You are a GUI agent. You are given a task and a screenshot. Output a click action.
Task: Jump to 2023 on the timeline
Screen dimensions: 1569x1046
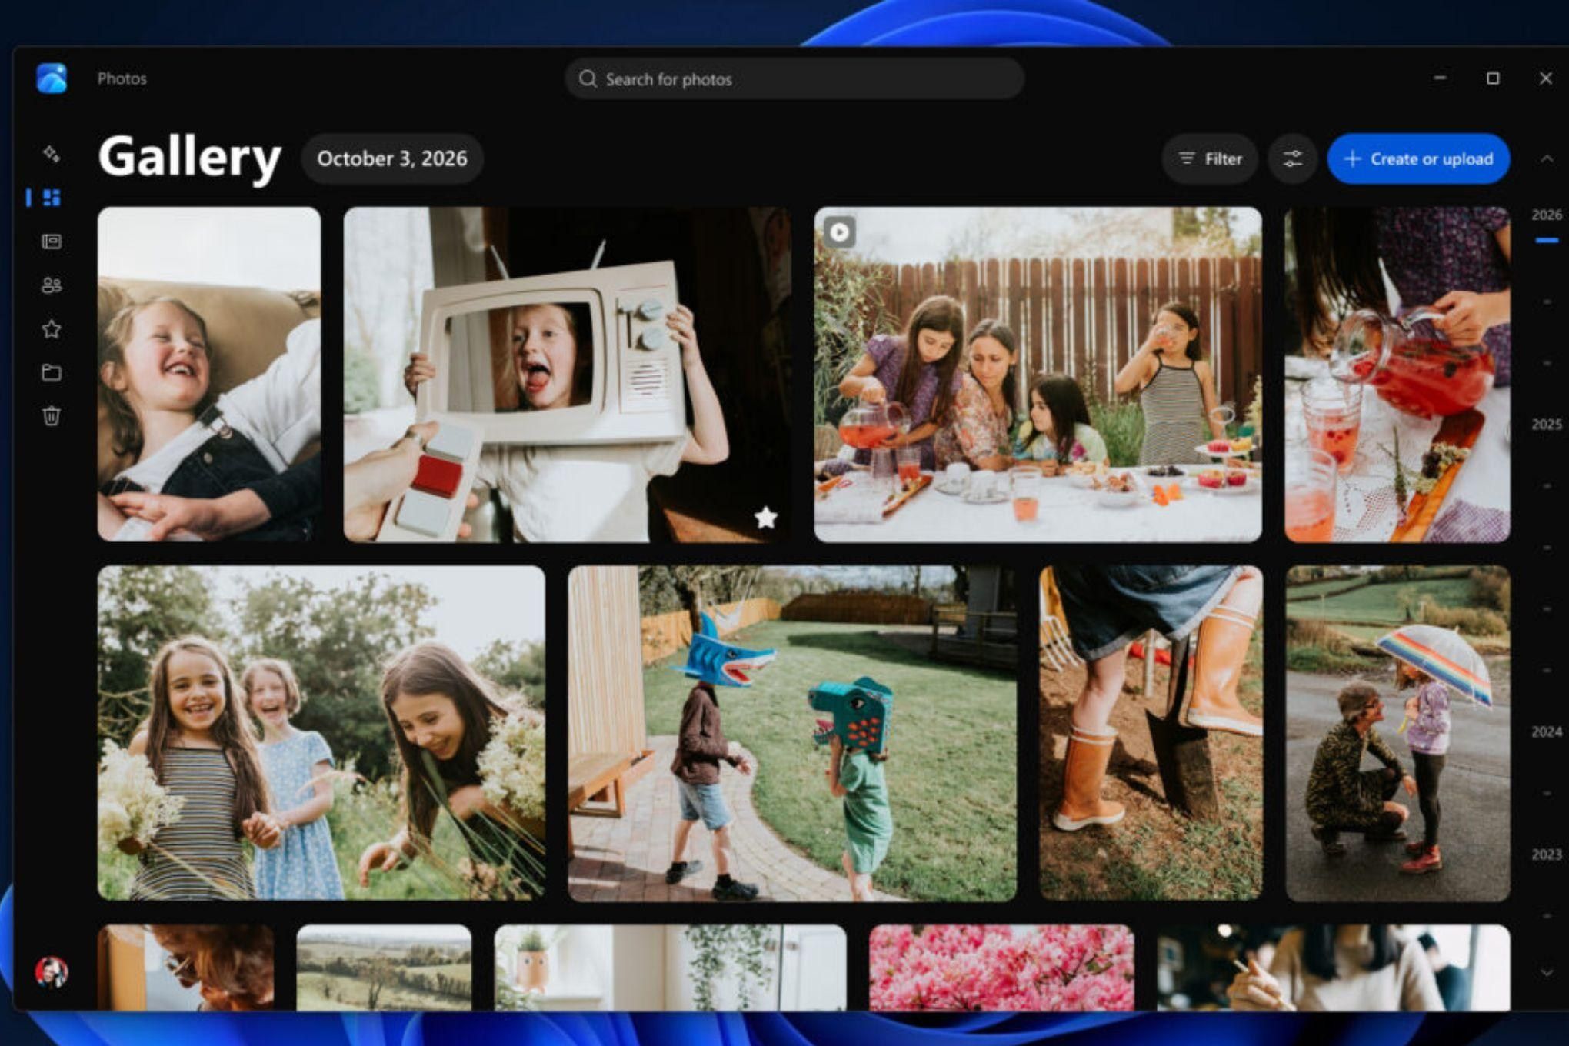pyautogui.click(x=1546, y=854)
